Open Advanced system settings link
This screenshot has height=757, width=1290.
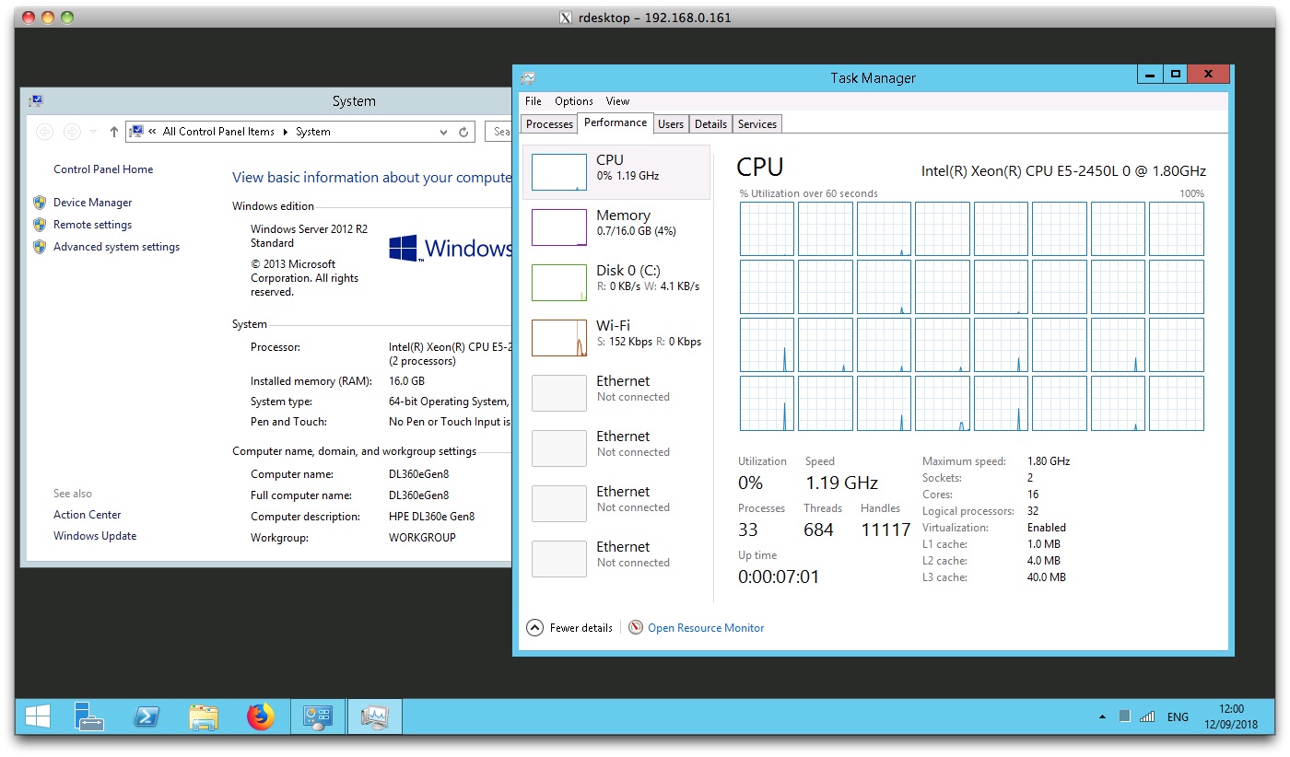pyautogui.click(x=116, y=247)
